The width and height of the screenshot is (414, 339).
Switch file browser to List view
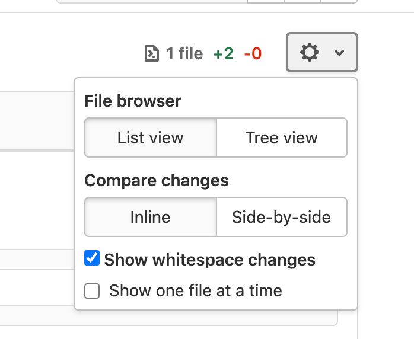pos(151,138)
